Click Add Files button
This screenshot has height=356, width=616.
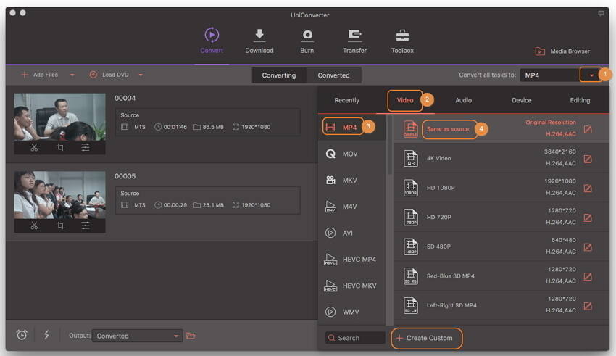click(39, 75)
